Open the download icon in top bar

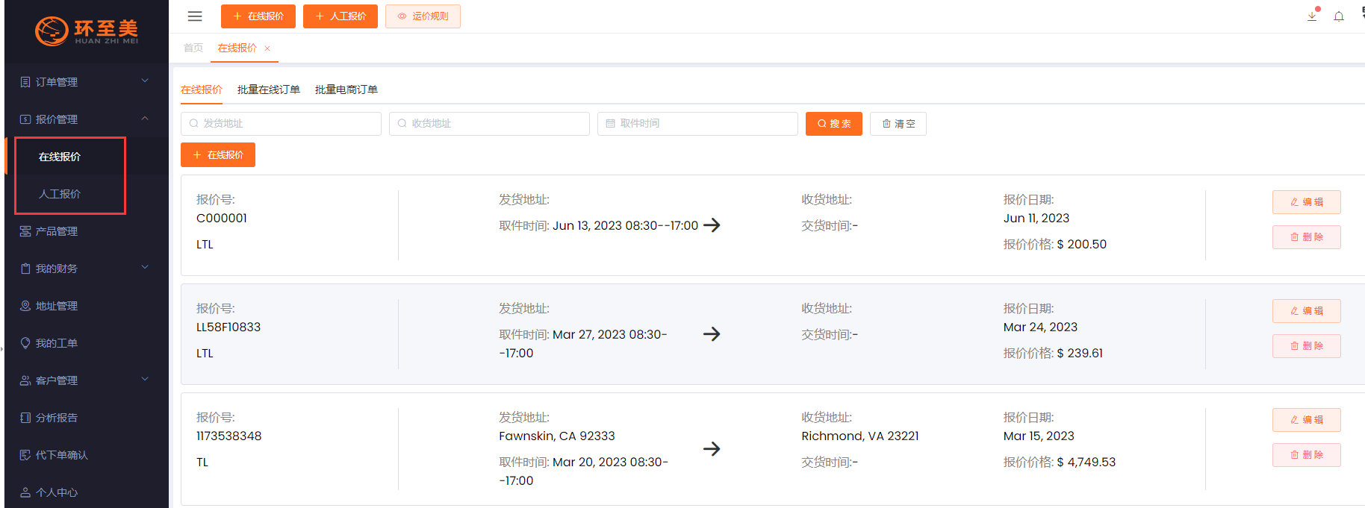point(1312,16)
